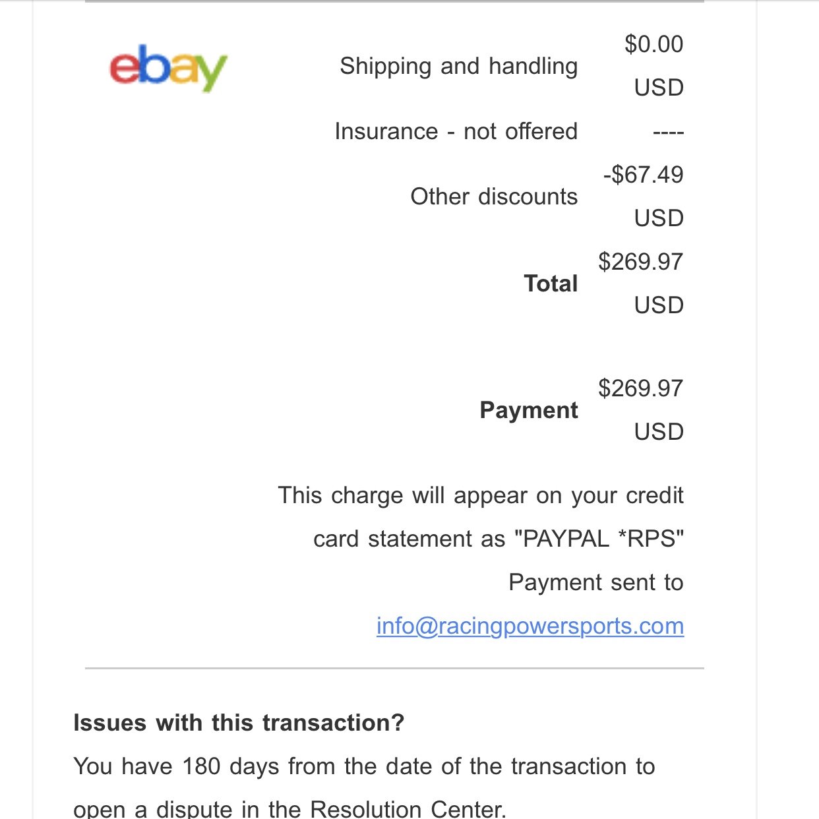The image size is (819, 819).
Task: Select the 180 days dispute notice text
Action: [364, 766]
